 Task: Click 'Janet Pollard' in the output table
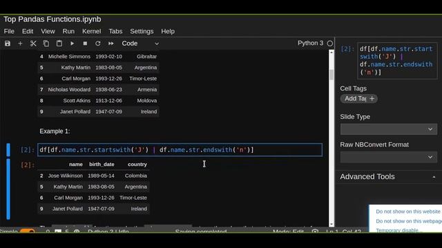click(68, 209)
